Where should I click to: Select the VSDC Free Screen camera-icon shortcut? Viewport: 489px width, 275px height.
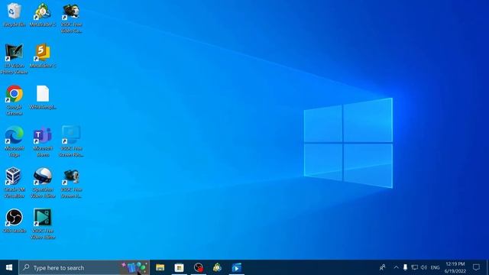pos(71,183)
